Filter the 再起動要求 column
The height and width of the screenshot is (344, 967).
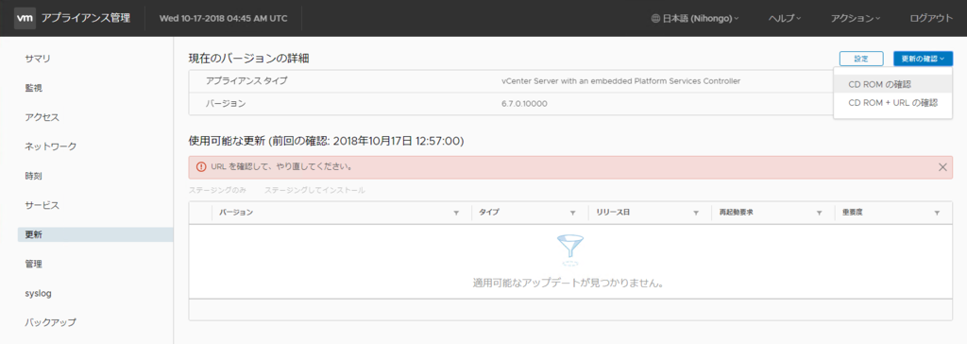[820, 213]
